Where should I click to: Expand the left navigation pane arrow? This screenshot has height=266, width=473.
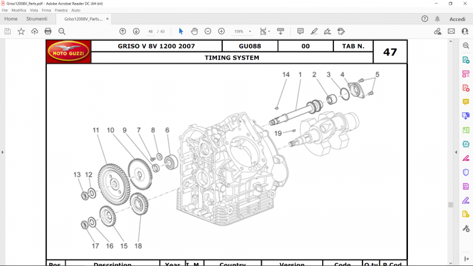click(2, 153)
